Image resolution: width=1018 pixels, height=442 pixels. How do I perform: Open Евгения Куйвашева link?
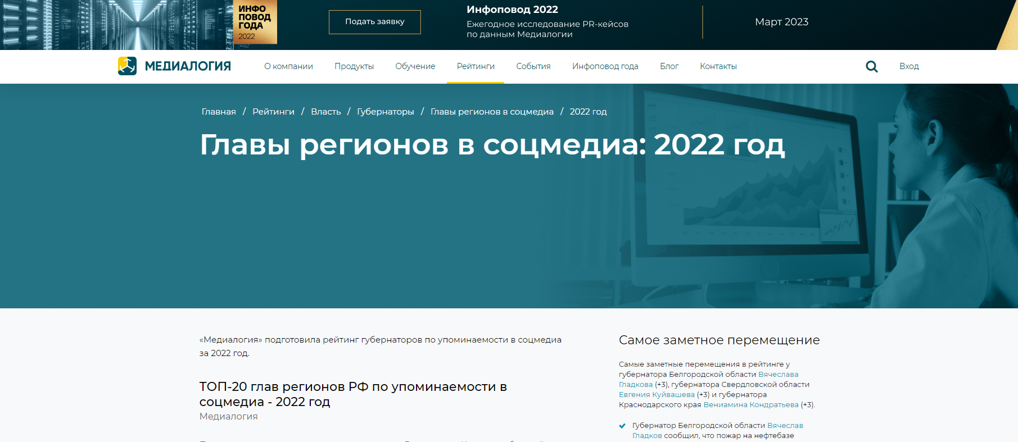click(657, 395)
